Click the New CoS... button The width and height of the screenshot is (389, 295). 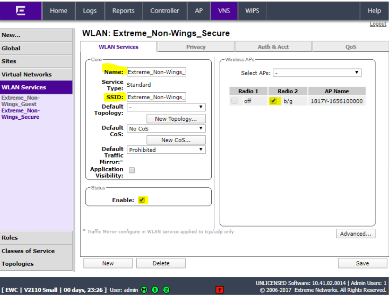[x=176, y=140]
